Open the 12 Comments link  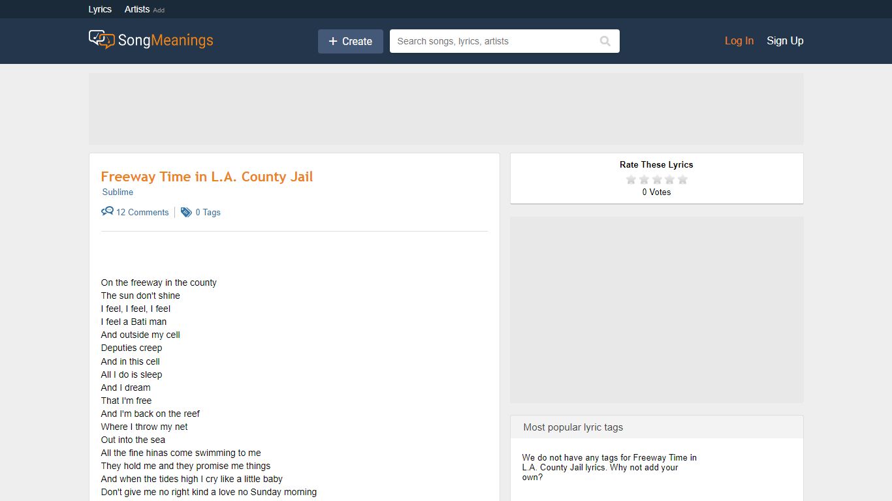[x=142, y=212]
